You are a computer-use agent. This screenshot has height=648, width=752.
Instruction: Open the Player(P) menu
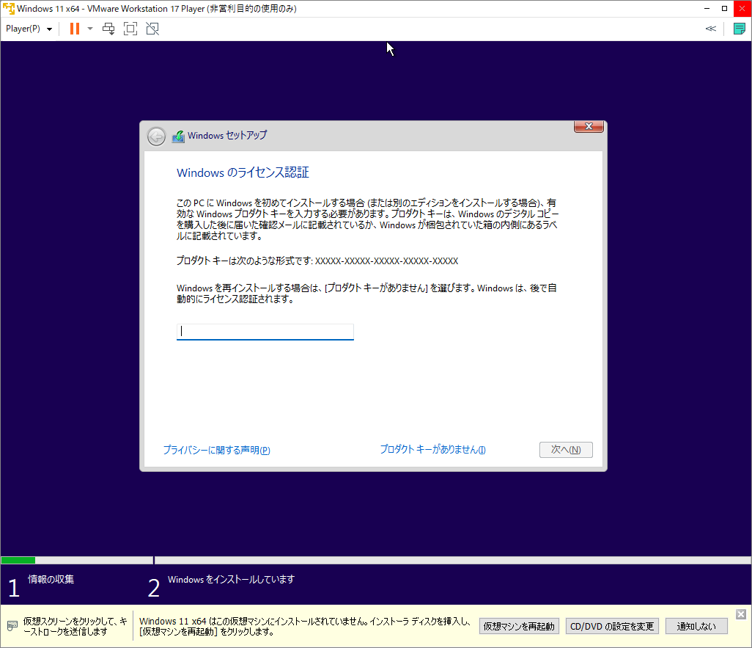point(29,29)
